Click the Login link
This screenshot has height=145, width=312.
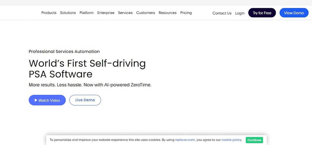(x=240, y=13)
